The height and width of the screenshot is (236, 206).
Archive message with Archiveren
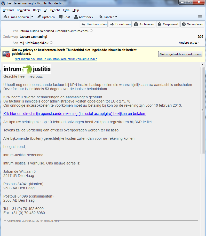(144, 24)
